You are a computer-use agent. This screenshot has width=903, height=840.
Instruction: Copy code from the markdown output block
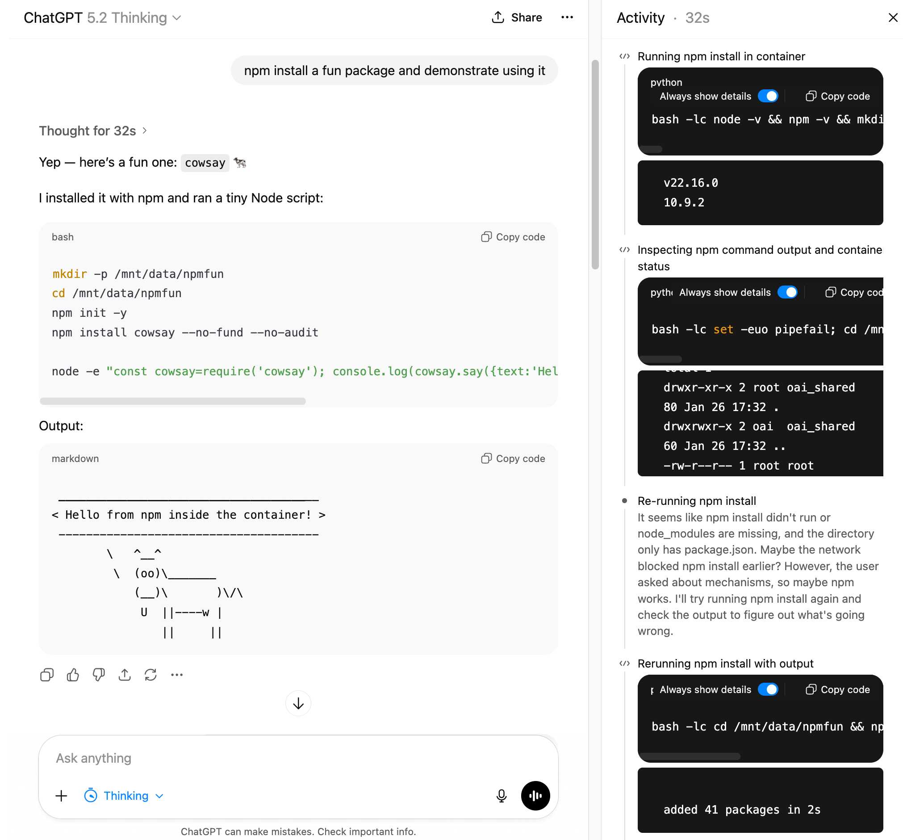coord(512,458)
